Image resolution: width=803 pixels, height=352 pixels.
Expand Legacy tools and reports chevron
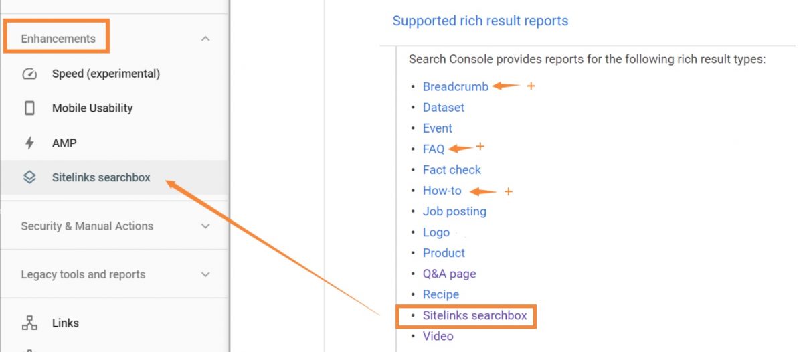coord(205,274)
